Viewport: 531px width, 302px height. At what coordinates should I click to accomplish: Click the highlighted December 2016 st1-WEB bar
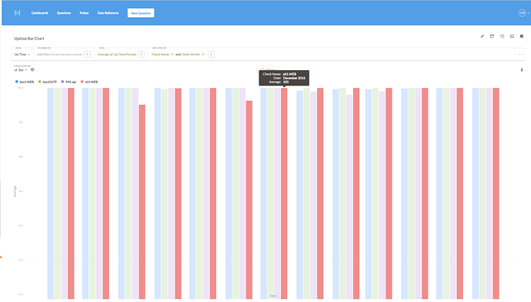click(x=284, y=193)
